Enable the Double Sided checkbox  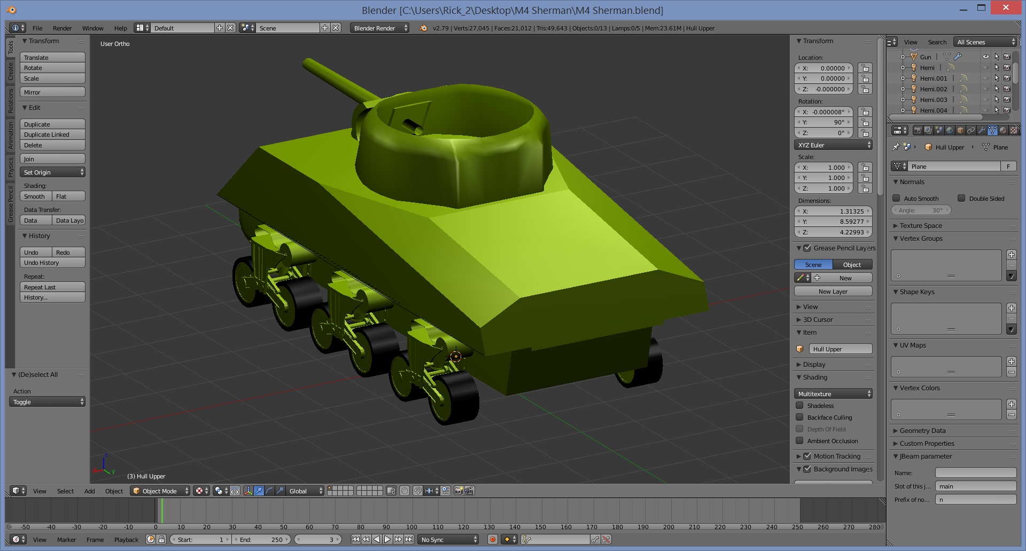pos(961,198)
